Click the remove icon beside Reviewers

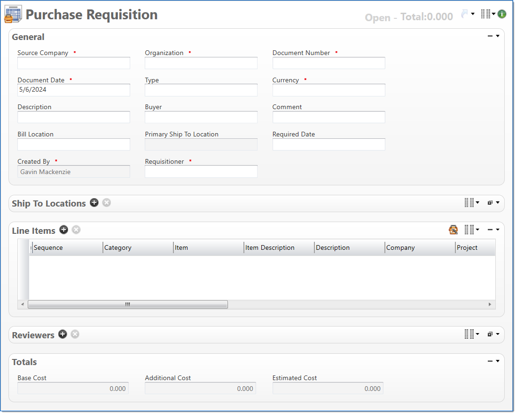75,334
